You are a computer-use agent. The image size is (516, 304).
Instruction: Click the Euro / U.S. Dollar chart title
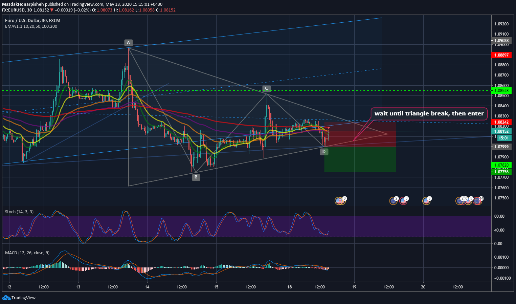tap(32, 21)
